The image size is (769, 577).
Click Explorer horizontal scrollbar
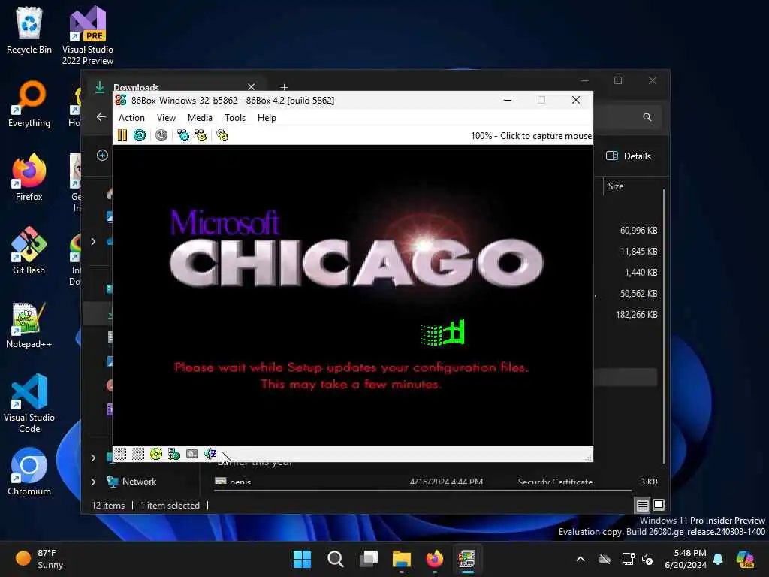tap(423, 490)
